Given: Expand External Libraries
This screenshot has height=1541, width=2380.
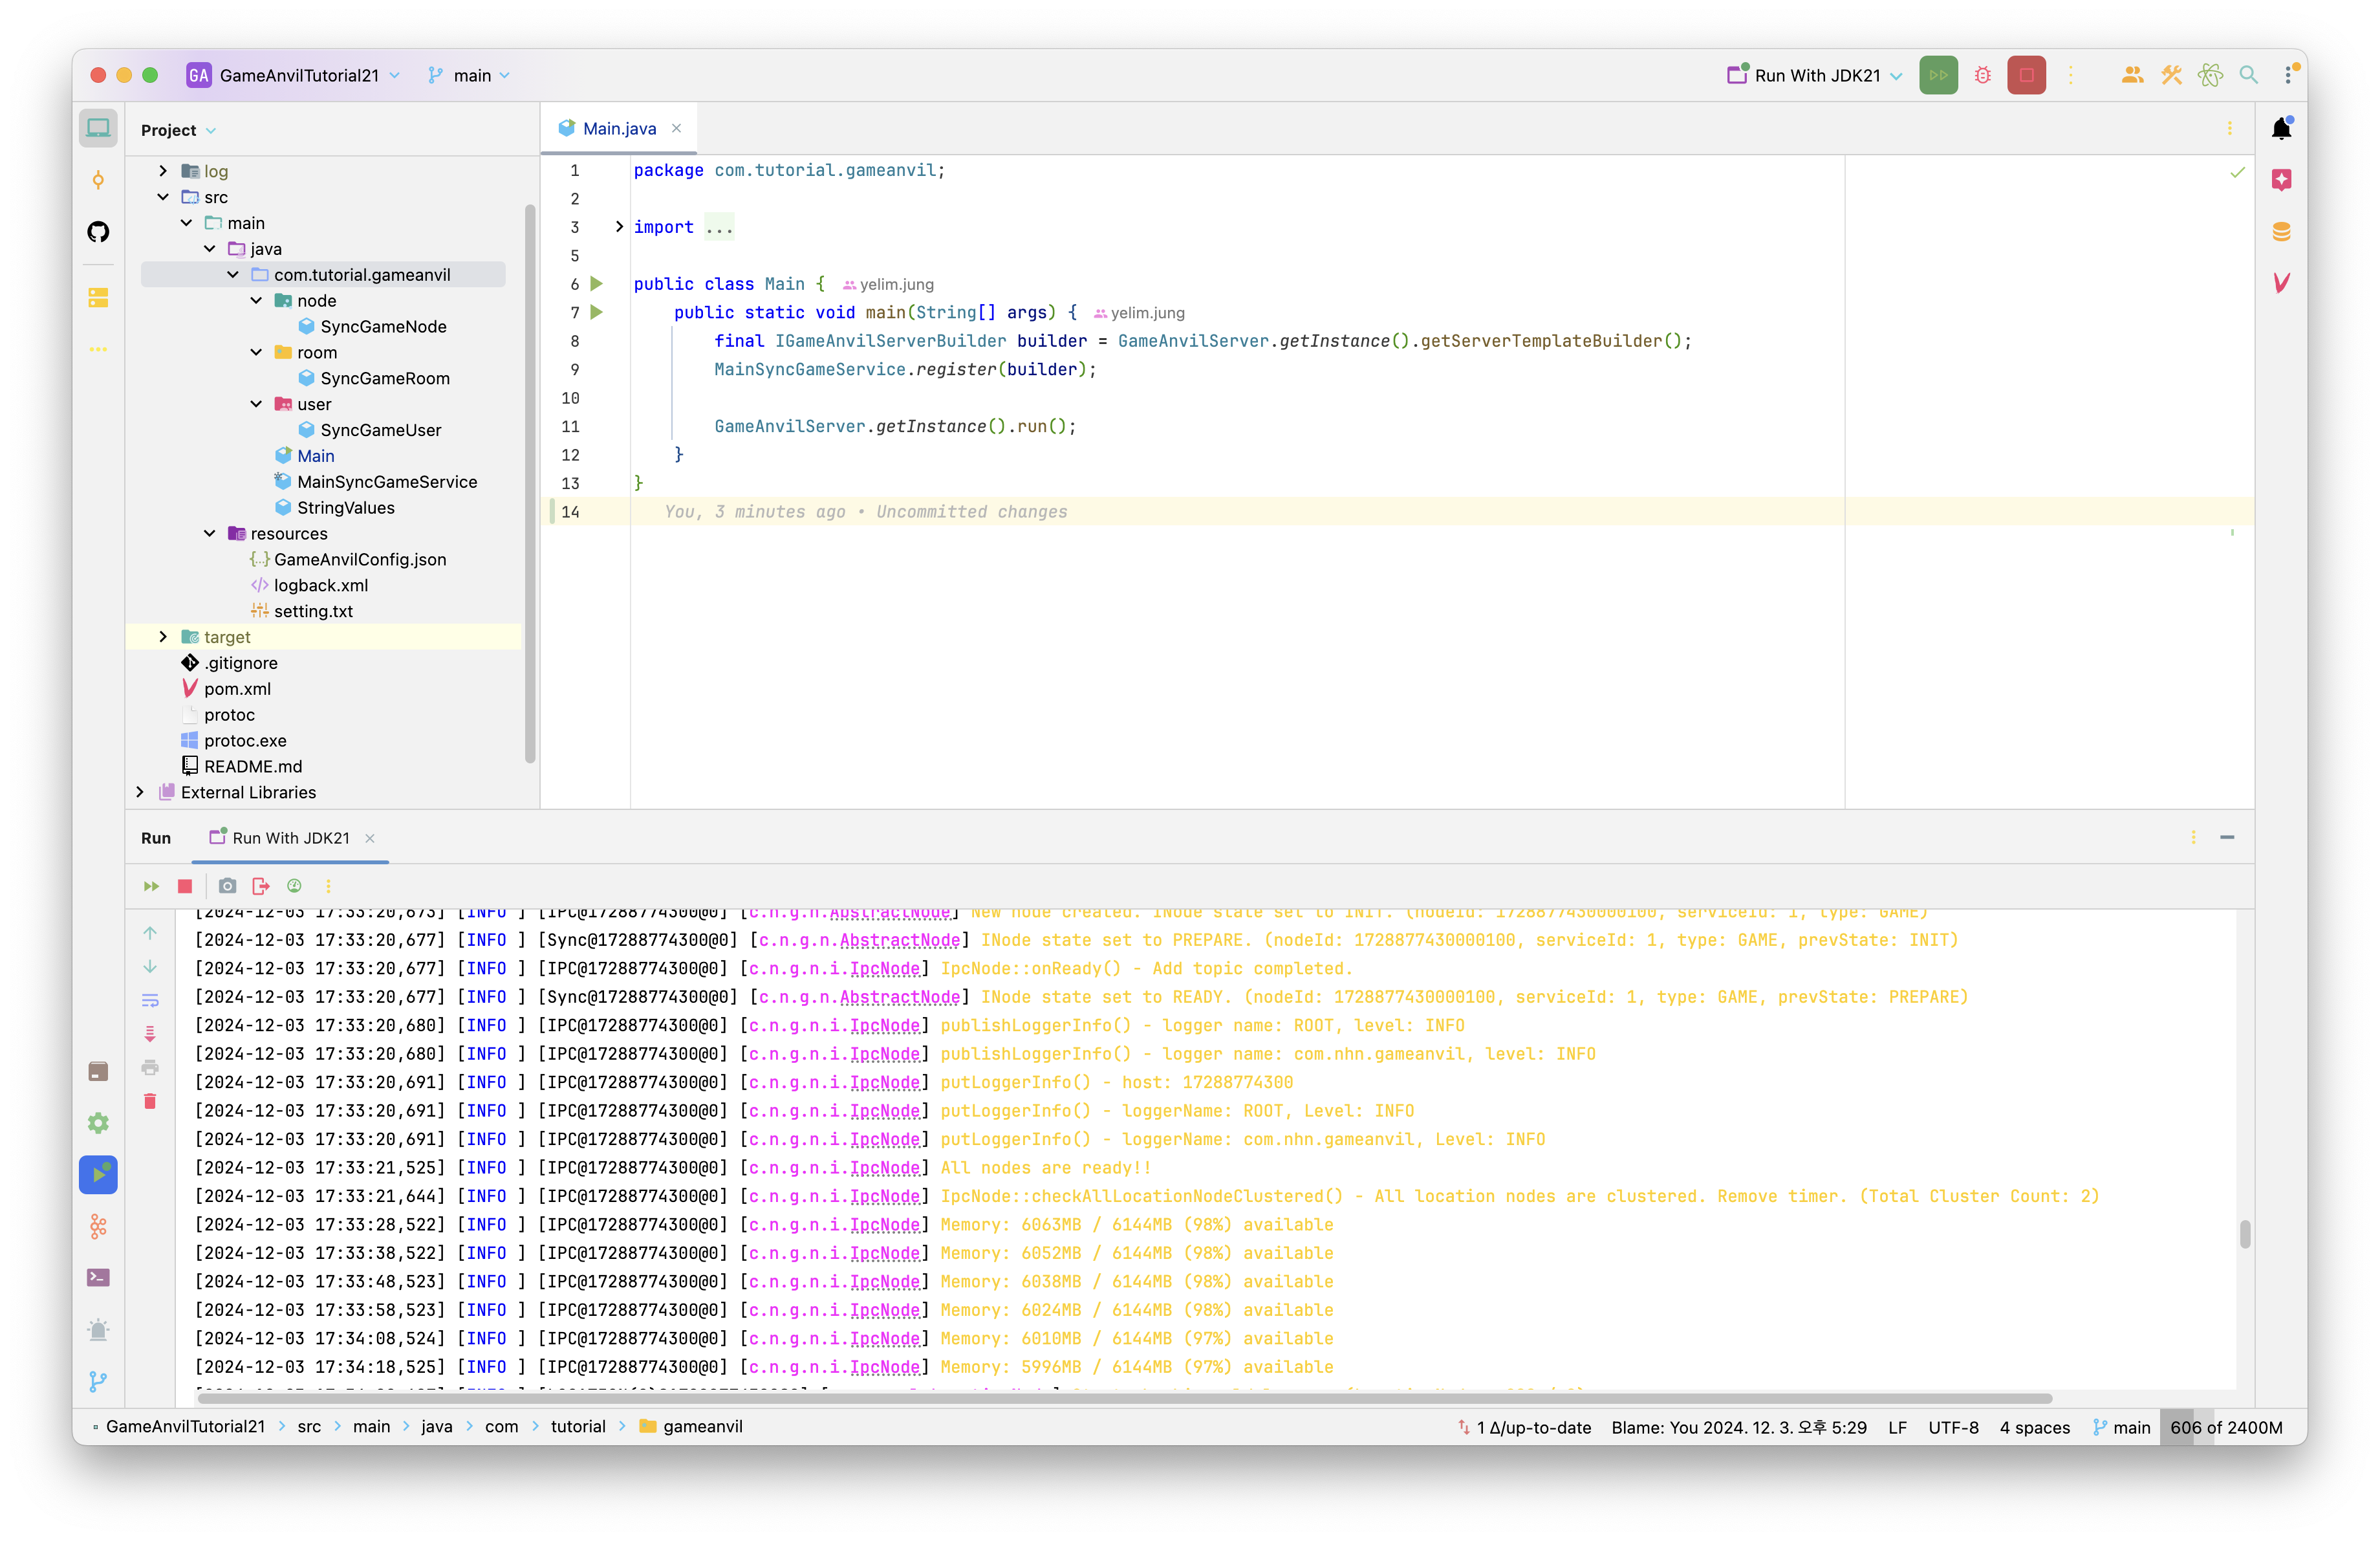Looking at the screenshot, I should click(140, 792).
